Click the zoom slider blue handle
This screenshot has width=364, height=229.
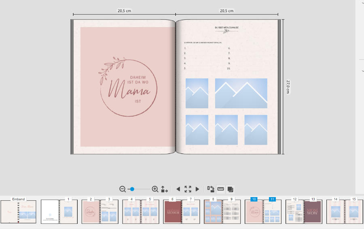point(132,189)
